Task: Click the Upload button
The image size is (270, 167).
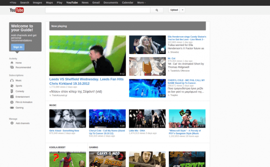Action: tap(174, 10)
